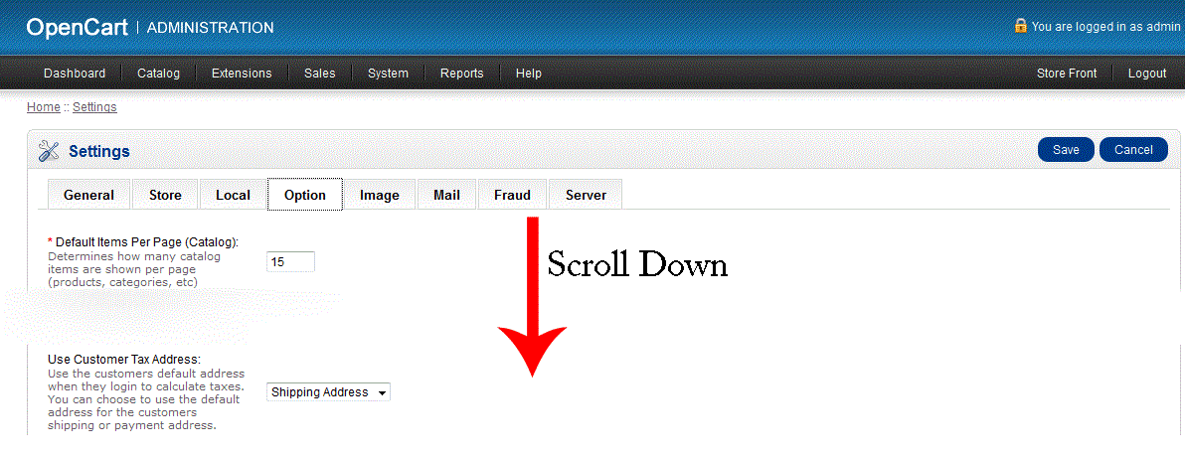
Task: Log out of the admin panel
Action: 1147,74
